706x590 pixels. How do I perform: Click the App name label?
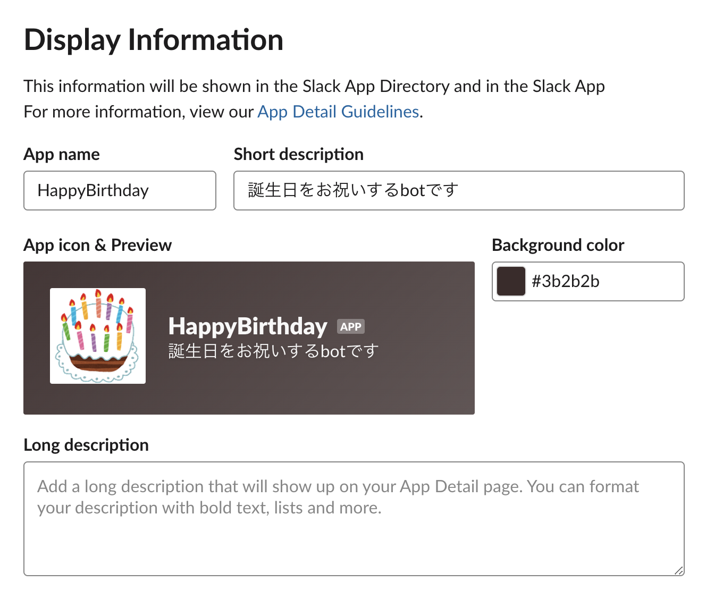click(x=62, y=155)
